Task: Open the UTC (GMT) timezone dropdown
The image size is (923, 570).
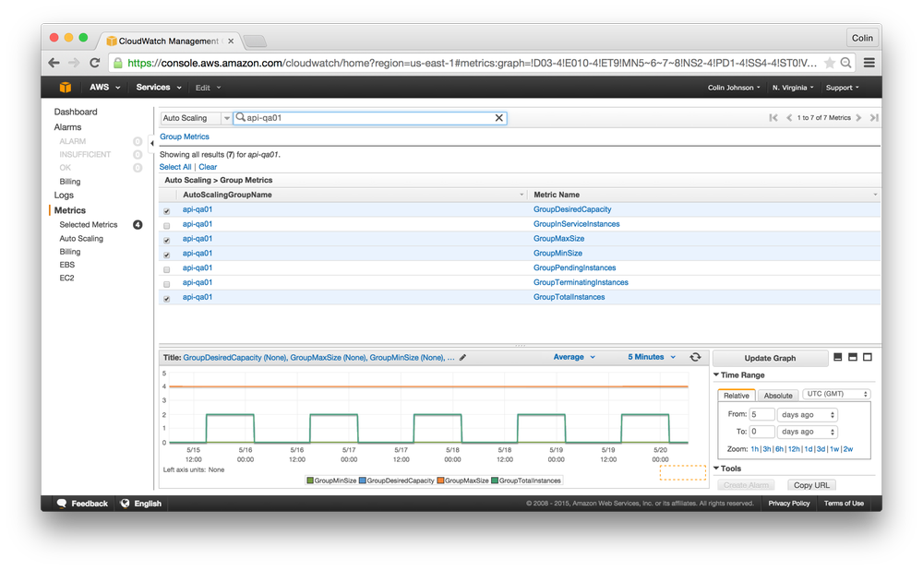Action: tap(836, 394)
